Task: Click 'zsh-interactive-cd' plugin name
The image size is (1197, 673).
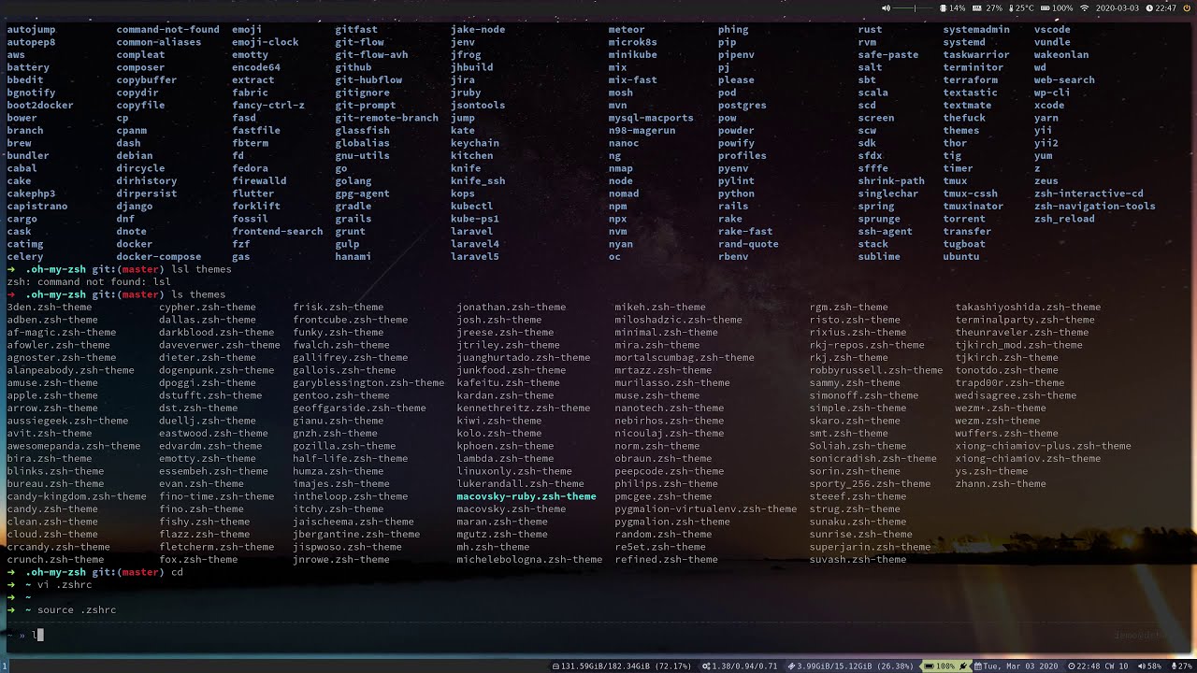Action: (1089, 193)
